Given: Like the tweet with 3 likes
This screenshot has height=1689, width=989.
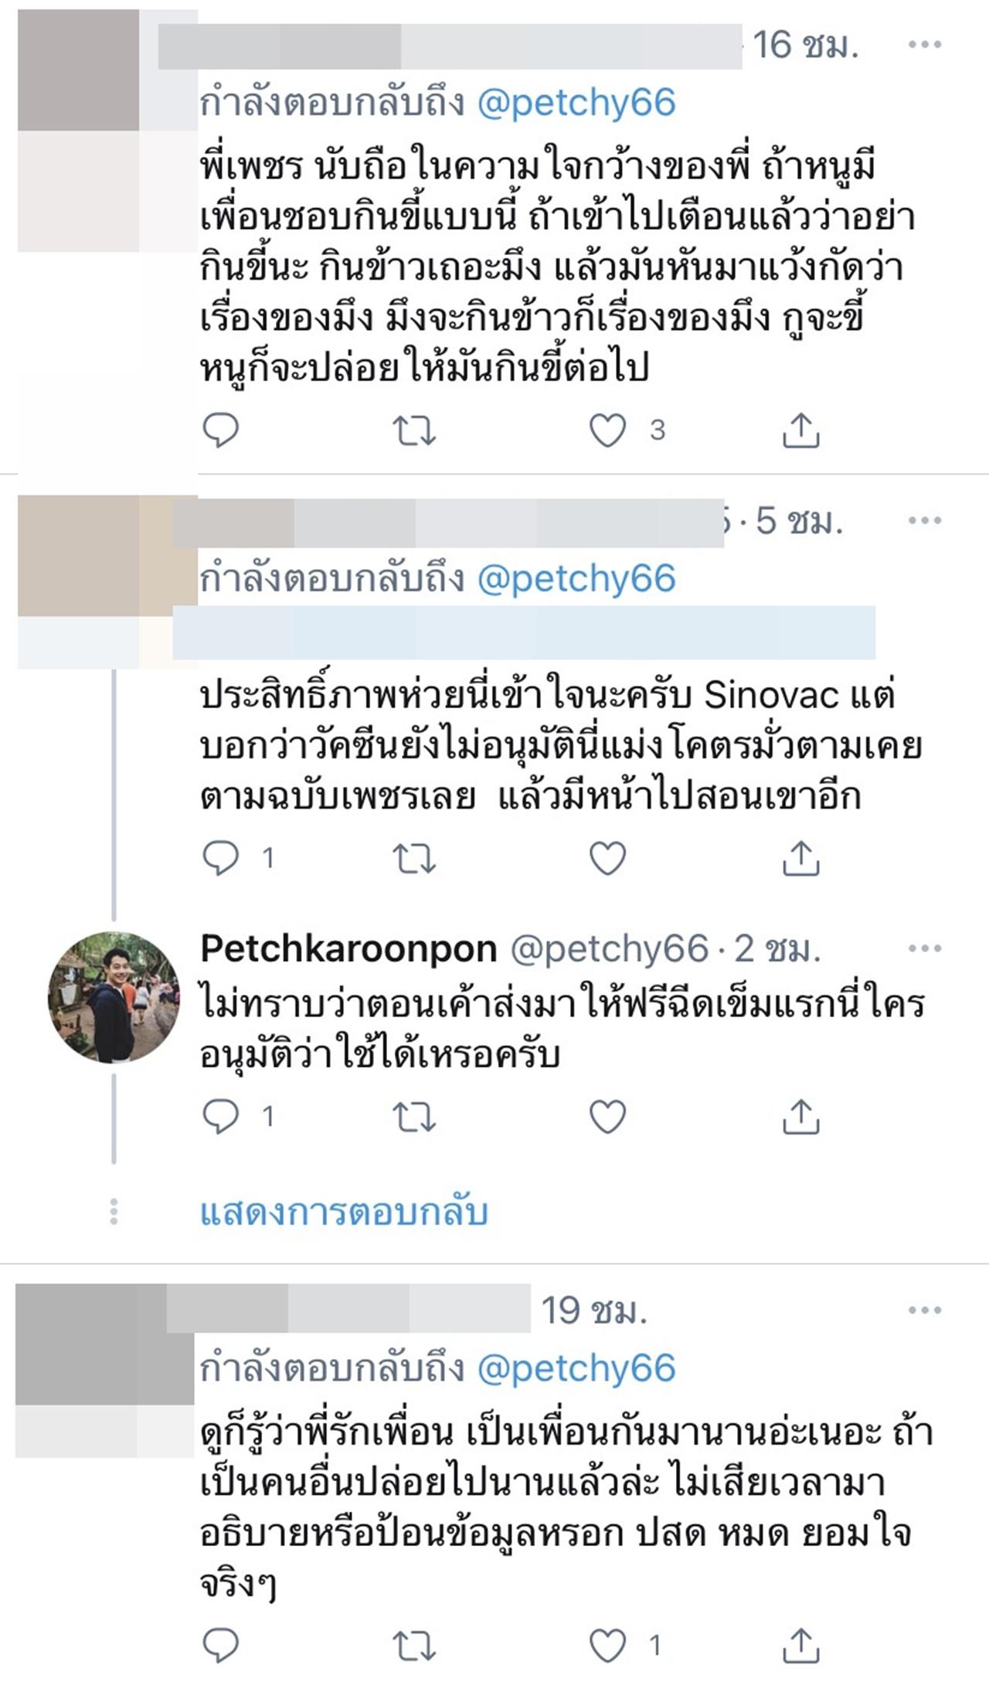Looking at the screenshot, I should (608, 431).
